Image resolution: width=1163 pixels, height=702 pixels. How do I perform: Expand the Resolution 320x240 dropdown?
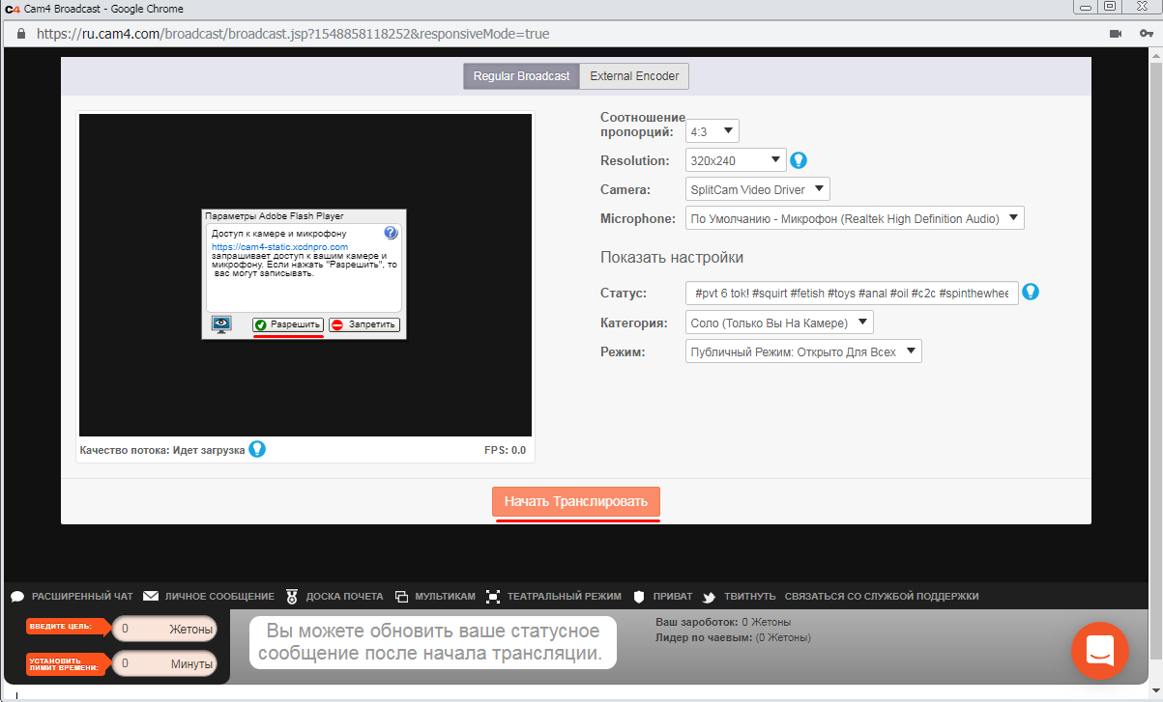point(736,160)
